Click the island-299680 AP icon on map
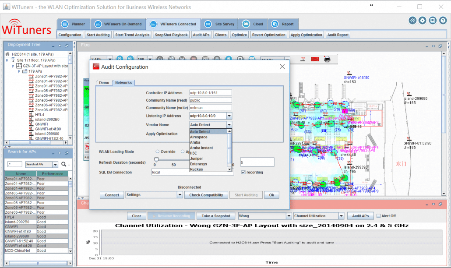The image size is (451, 268). (409, 94)
